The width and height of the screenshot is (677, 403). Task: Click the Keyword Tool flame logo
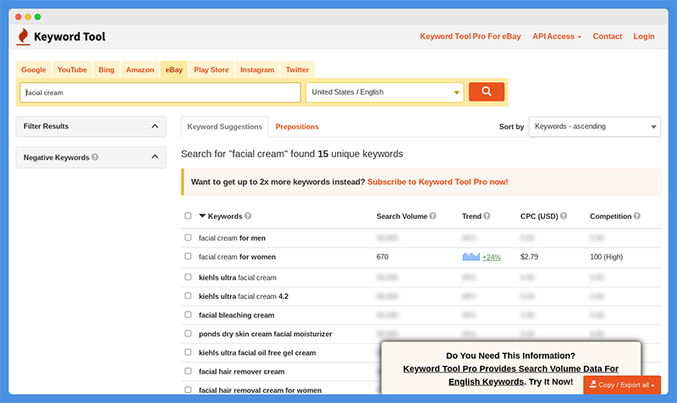tap(24, 36)
